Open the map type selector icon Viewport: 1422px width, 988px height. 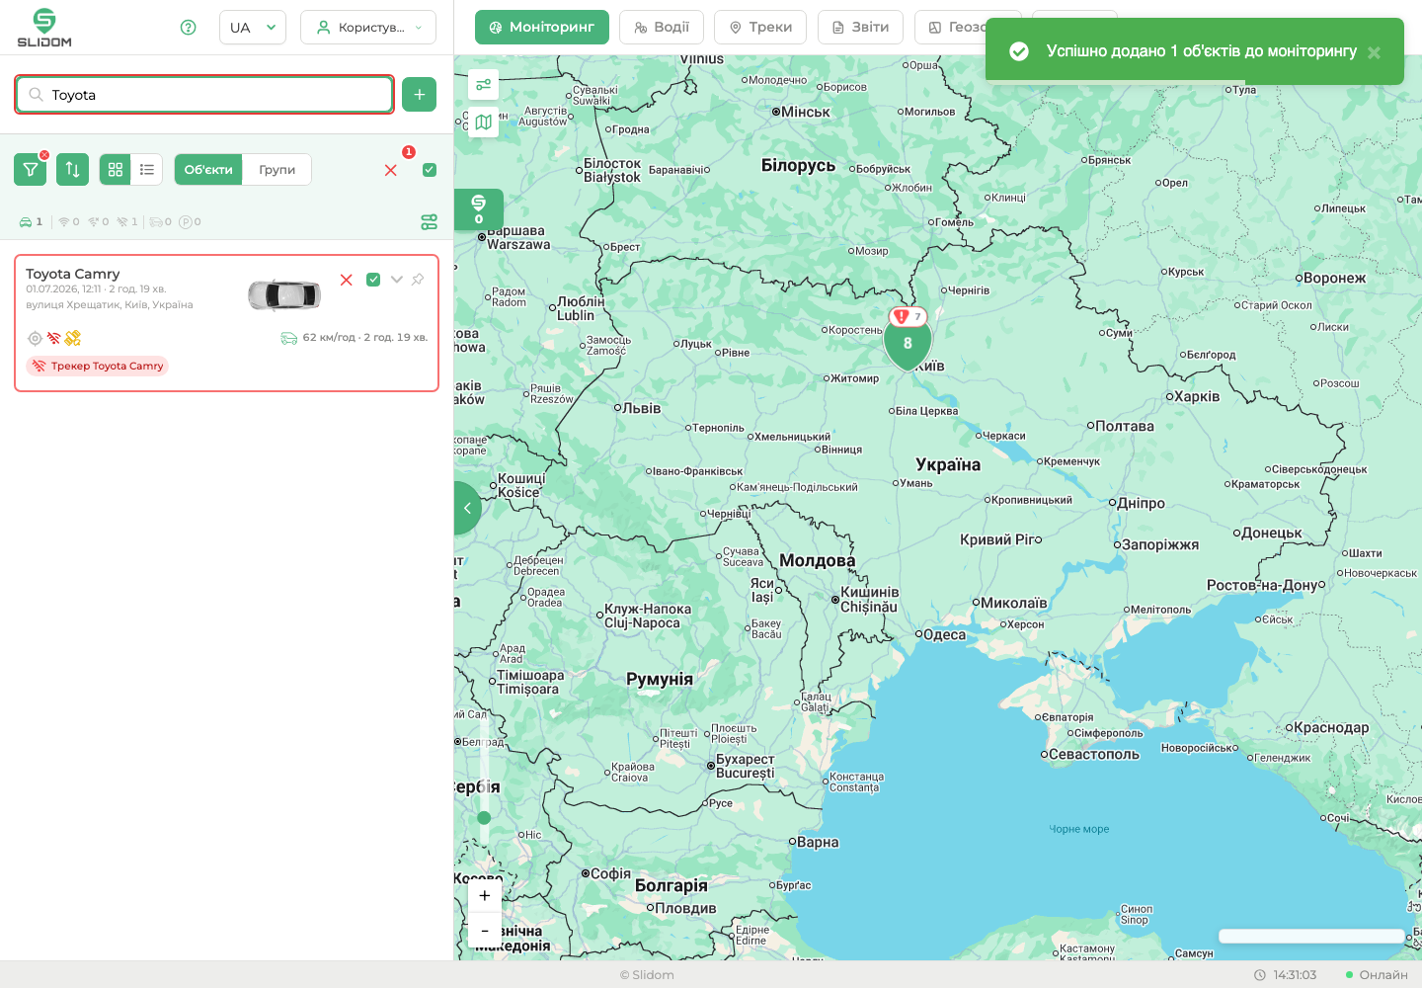pos(483,123)
